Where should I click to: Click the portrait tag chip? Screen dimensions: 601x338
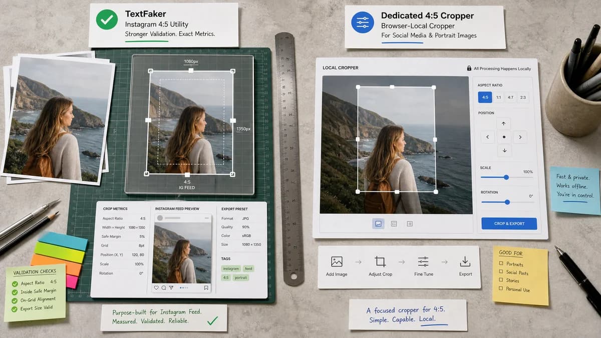coord(241,277)
